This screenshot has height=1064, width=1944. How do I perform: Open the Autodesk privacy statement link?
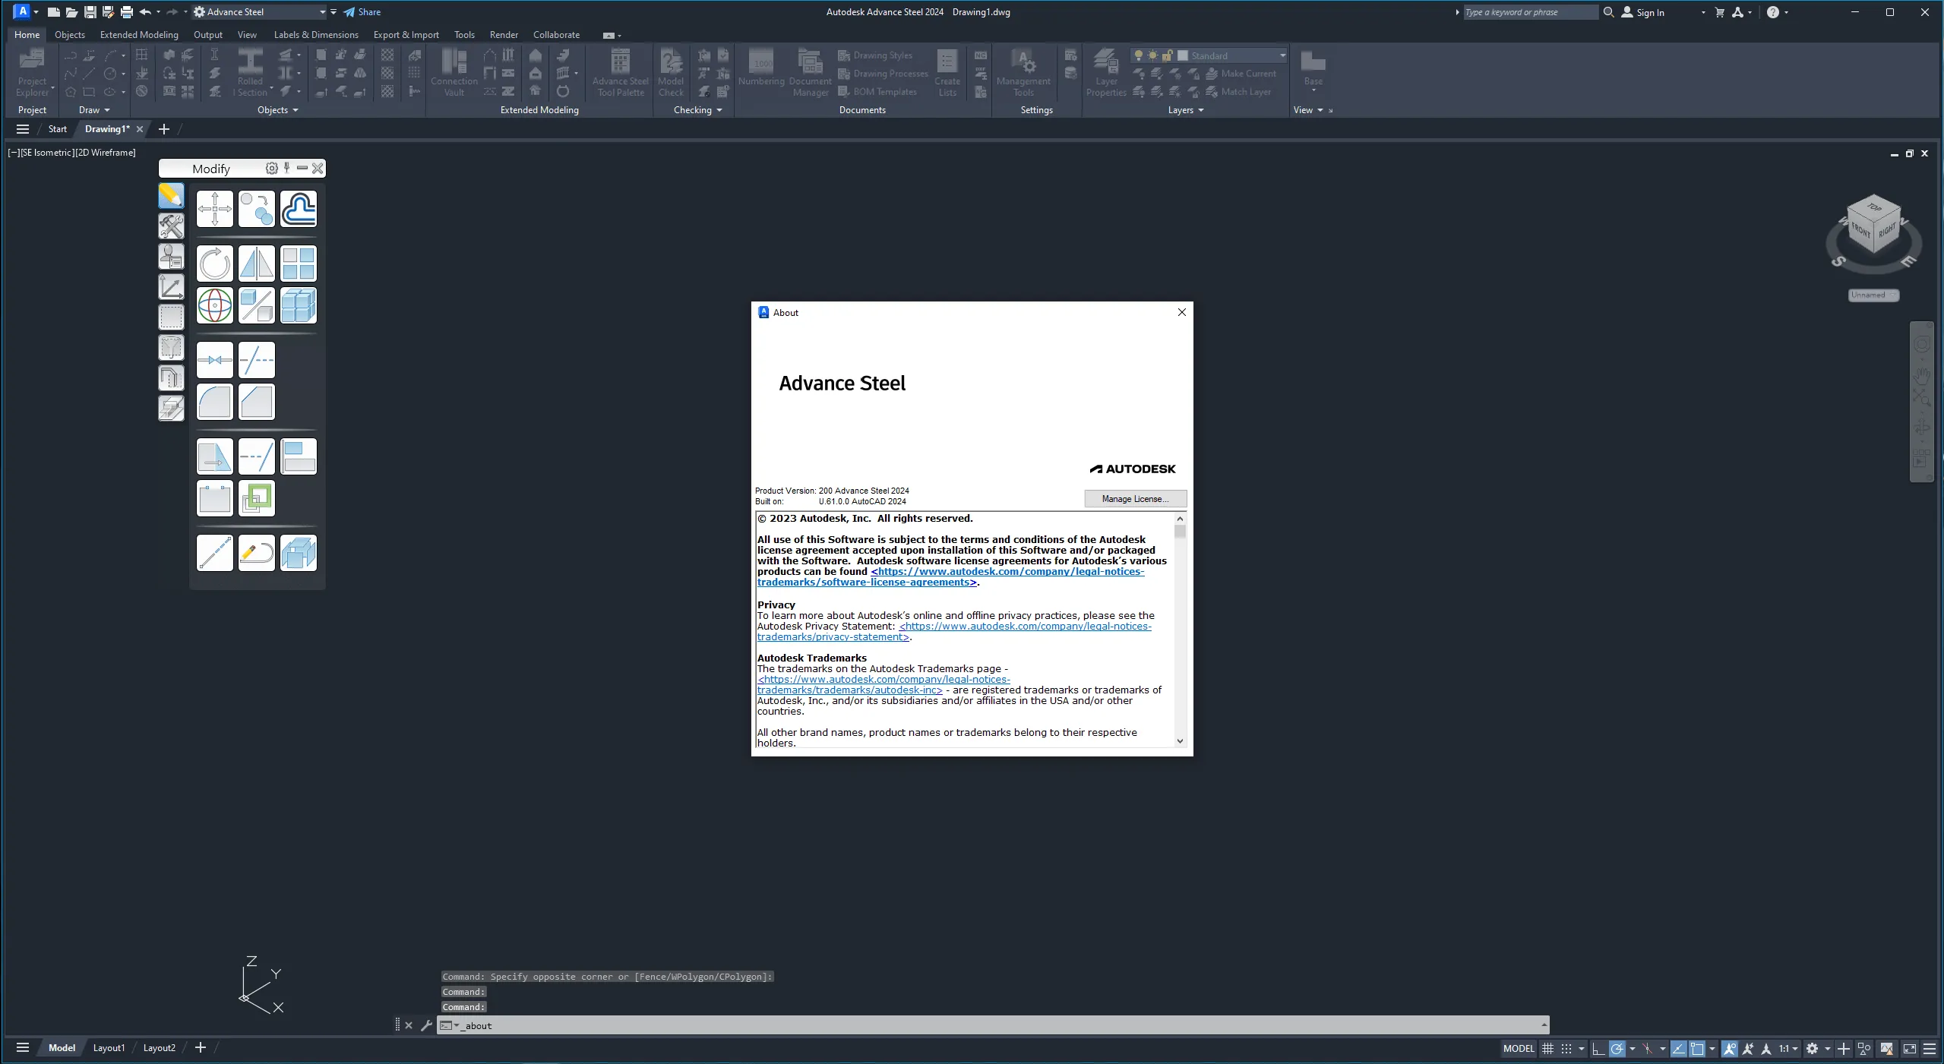coord(1025,627)
